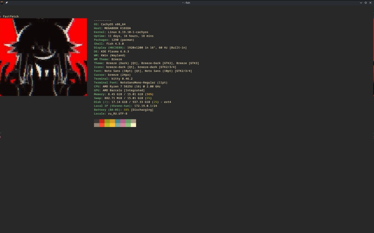
Task: Click the fastfetch logo image
Action: 44,57
